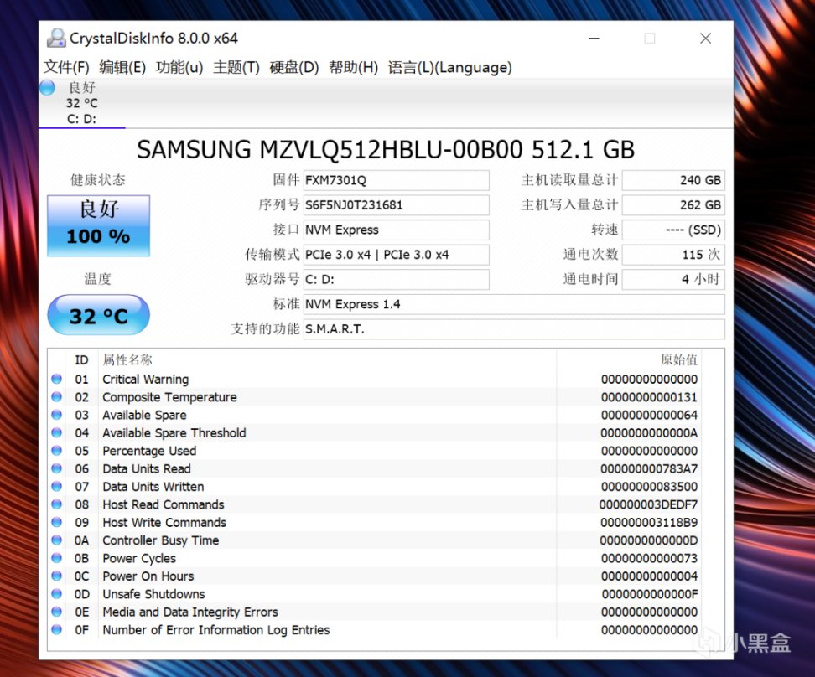Click the status orb for Percentage Used

click(x=57, y=451)
